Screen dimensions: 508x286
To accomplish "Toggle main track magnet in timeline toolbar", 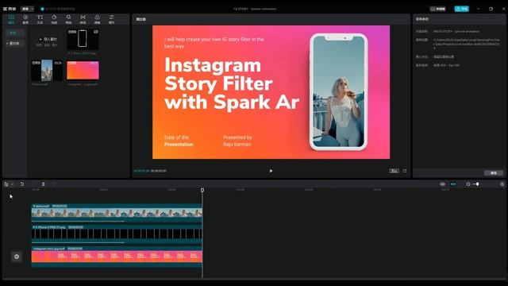I will (443, 184).
